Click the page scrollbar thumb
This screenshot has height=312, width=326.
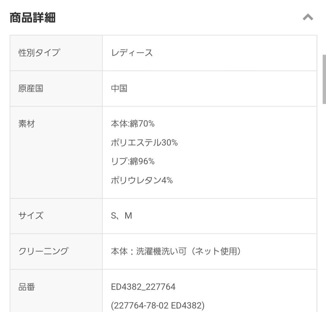324,79
